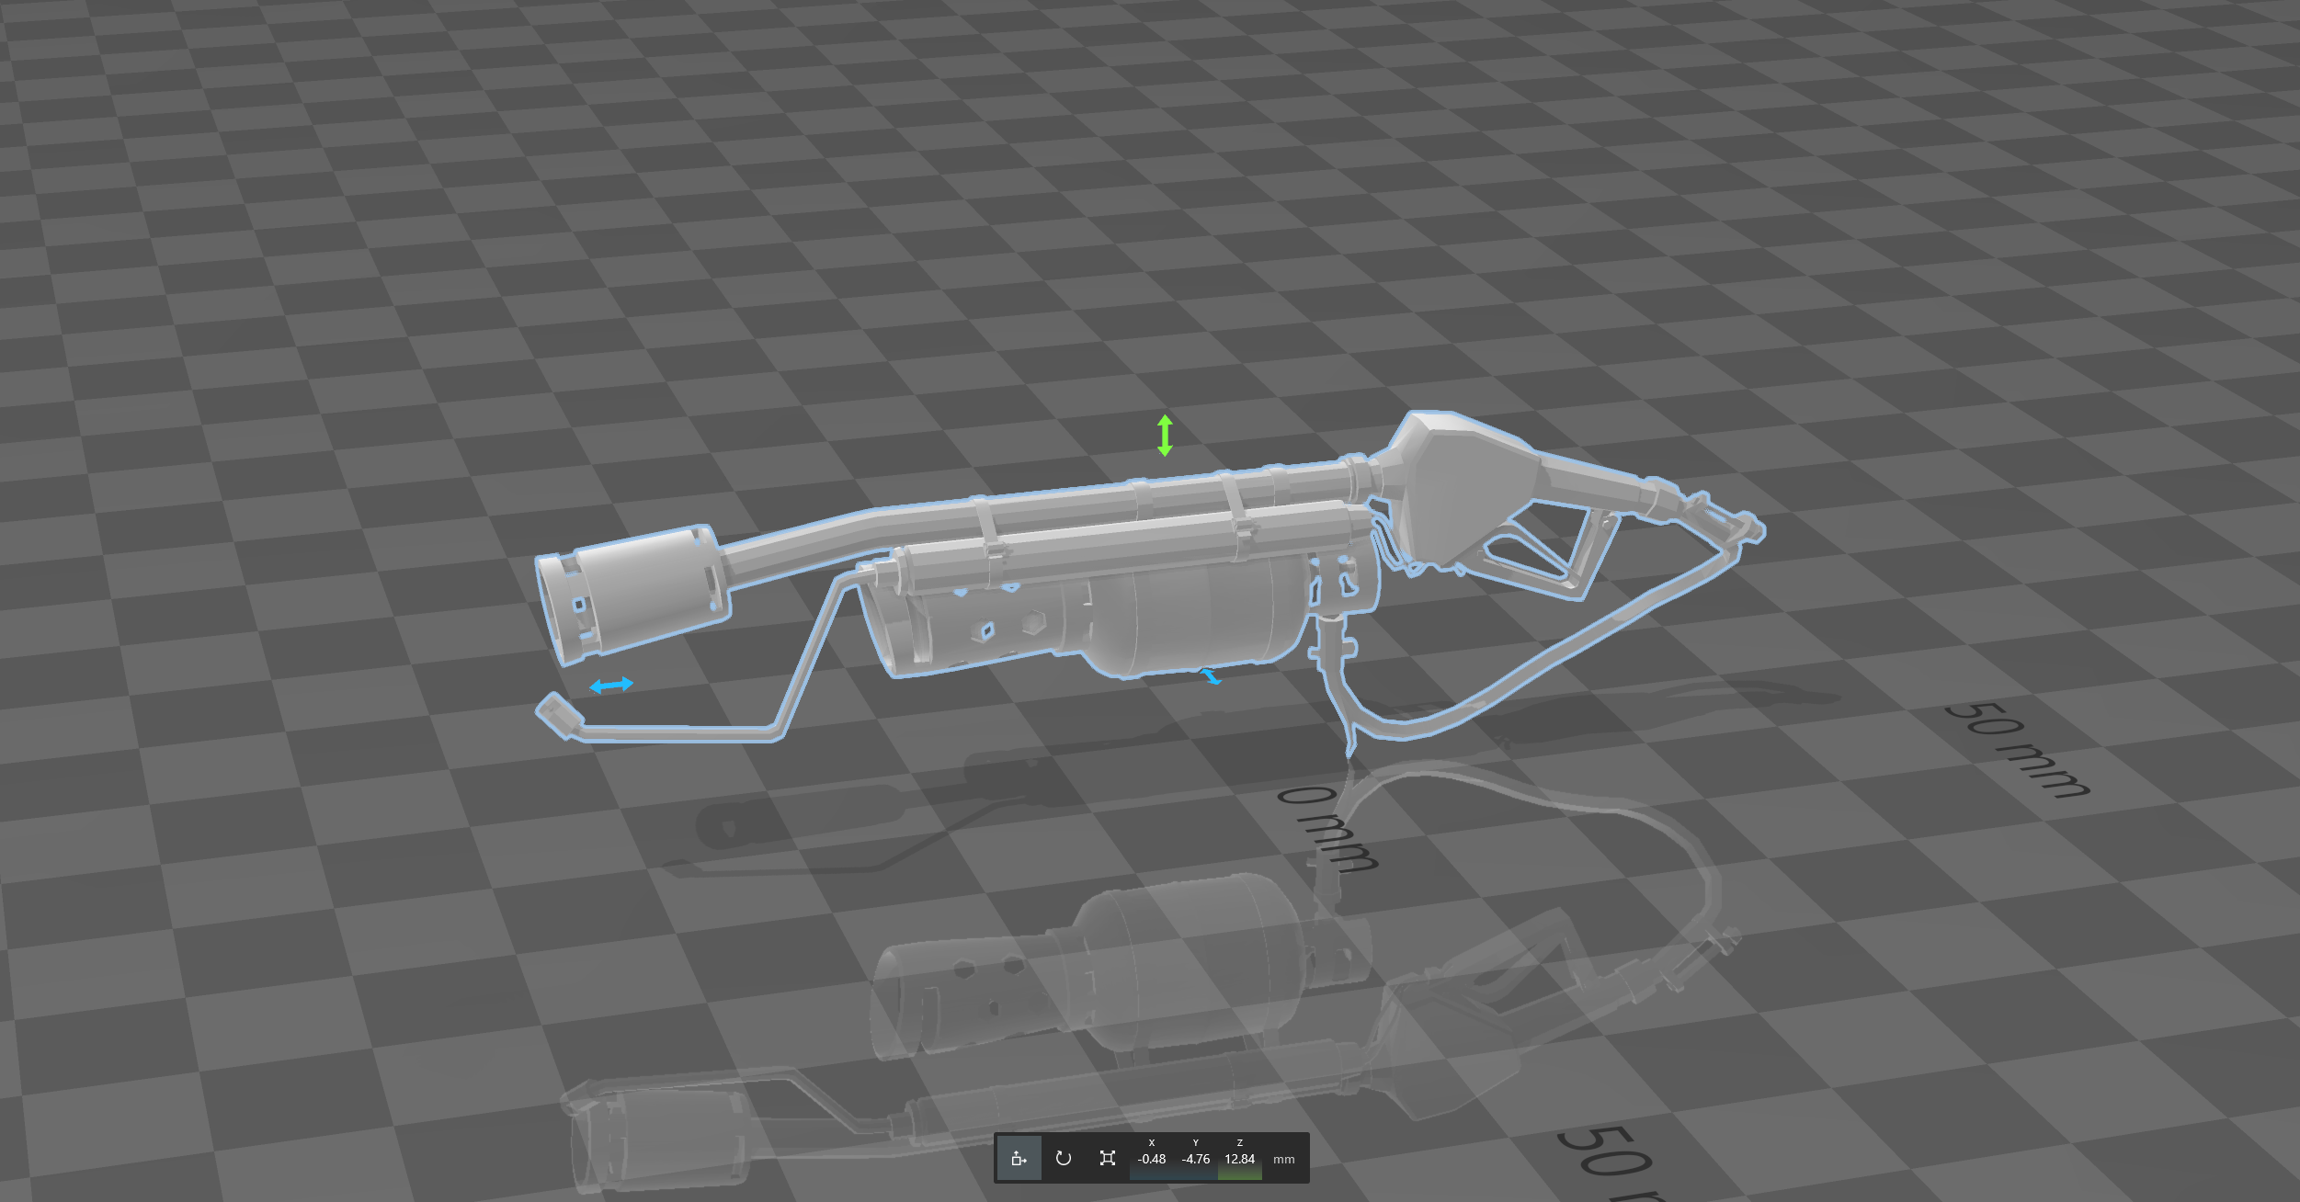This screenshot has width=2300, height=1202.
Task: Click the green-filled Z value showing 12.84
Action: click(x=1240, y=1160)
